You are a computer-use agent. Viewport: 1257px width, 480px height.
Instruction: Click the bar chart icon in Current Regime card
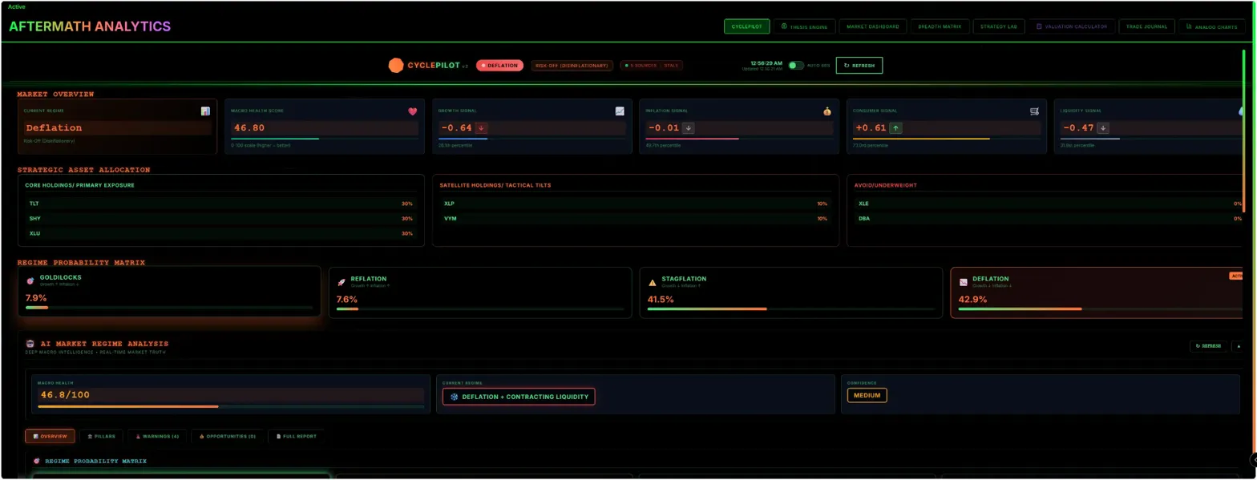(x=205, y=111)
